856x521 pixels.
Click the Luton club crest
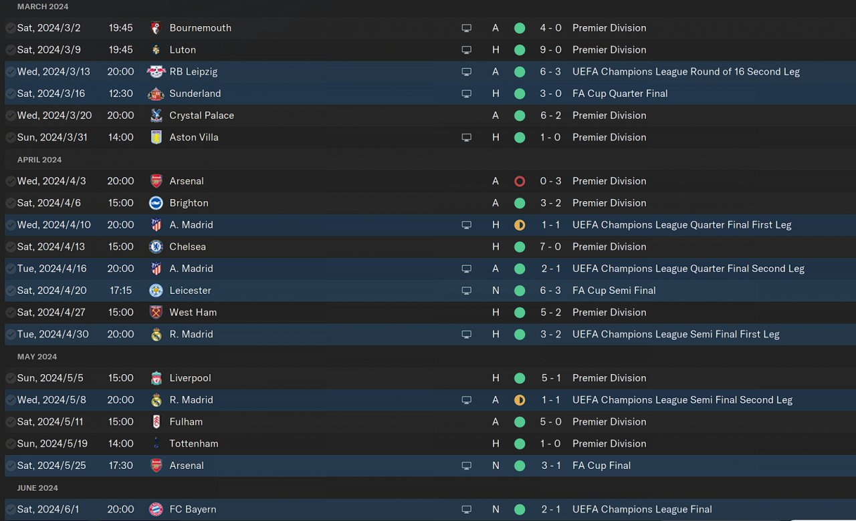click(156, 50)
